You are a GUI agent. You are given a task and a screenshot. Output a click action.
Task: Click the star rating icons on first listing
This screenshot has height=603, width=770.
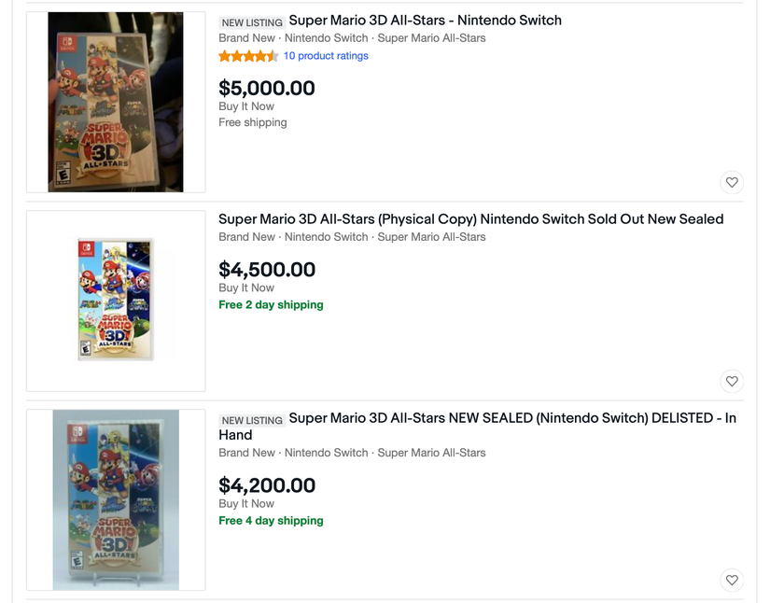[x=247, y=56]
